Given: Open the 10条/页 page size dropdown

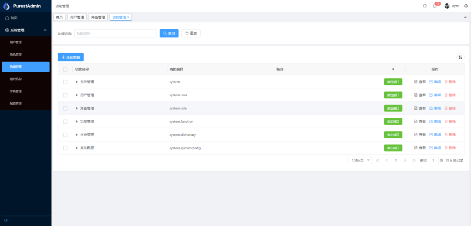Looking at the screenshot, I should click(360, 160).
